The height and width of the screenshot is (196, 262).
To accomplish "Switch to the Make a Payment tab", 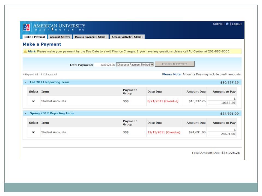I will [35, 37].
